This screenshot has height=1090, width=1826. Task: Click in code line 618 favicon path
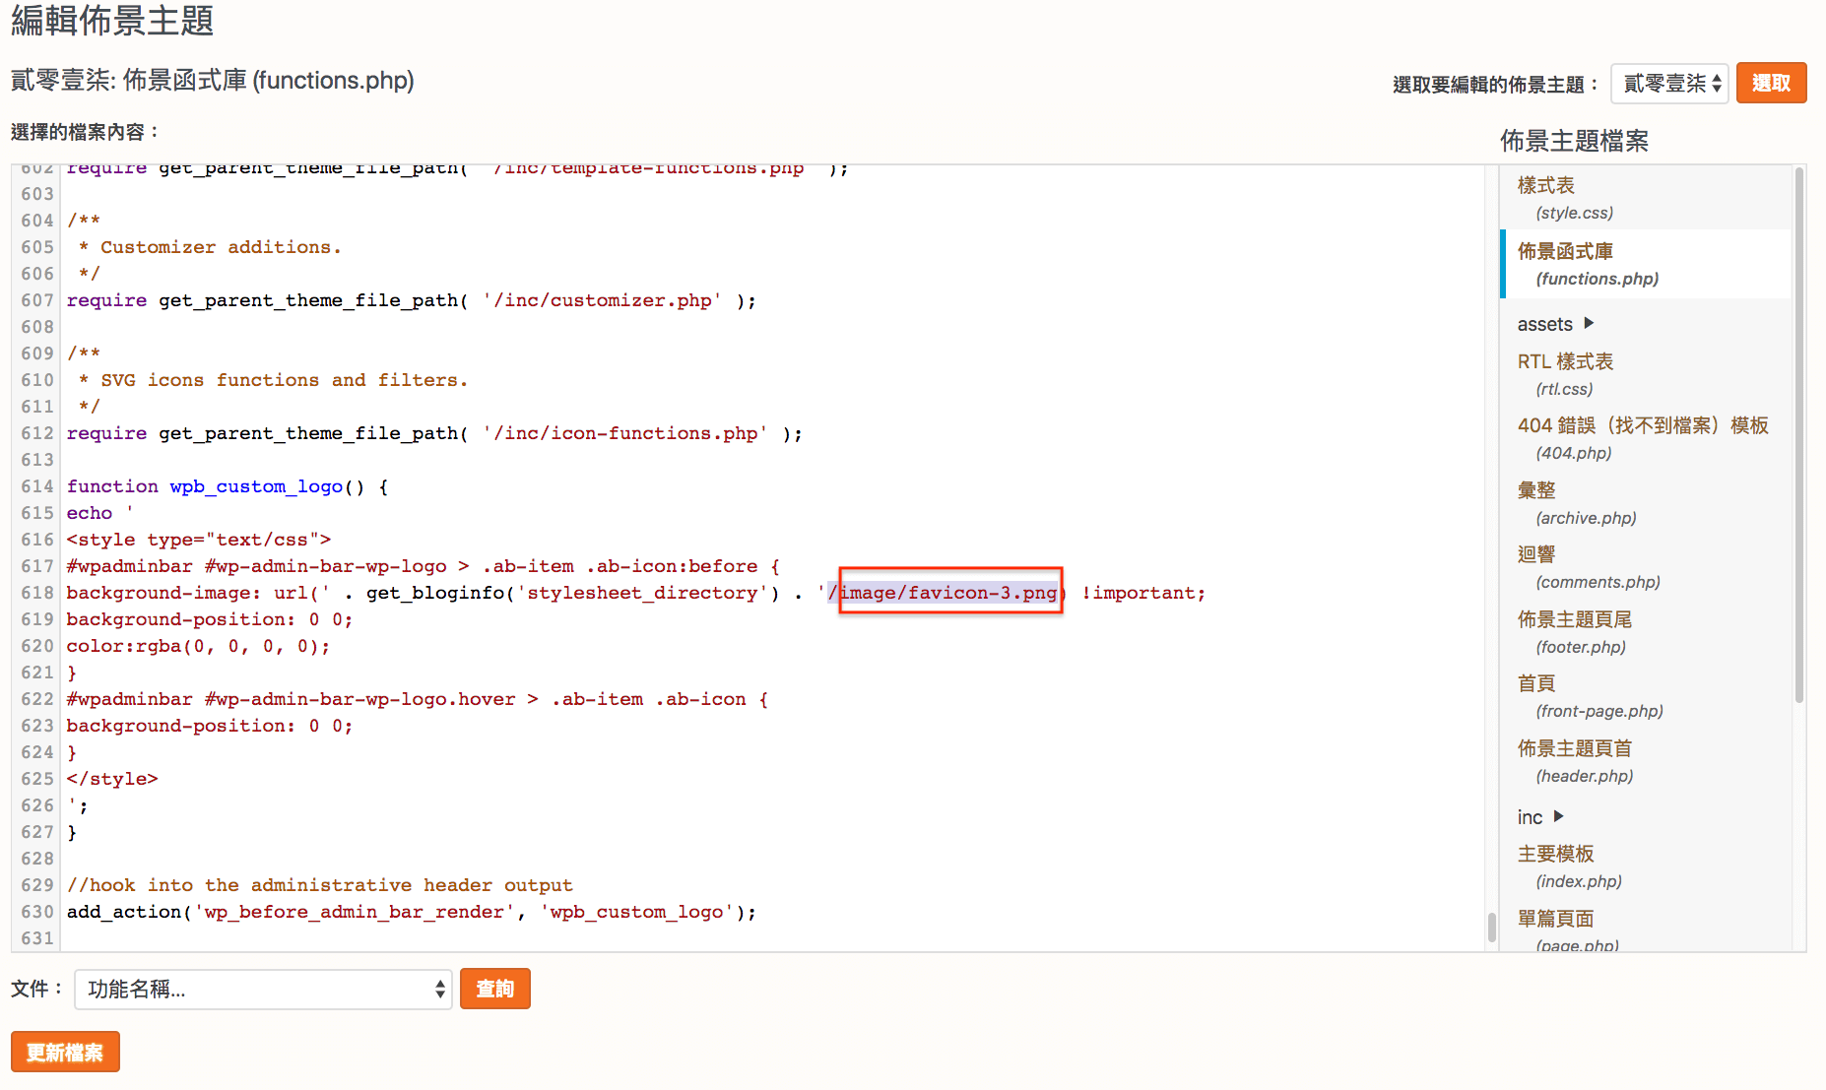pyautogui.click(x=949, y=593)
